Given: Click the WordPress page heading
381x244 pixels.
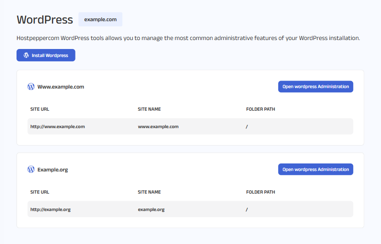Looking at the screenshot, I should click(x=45, y=20).
